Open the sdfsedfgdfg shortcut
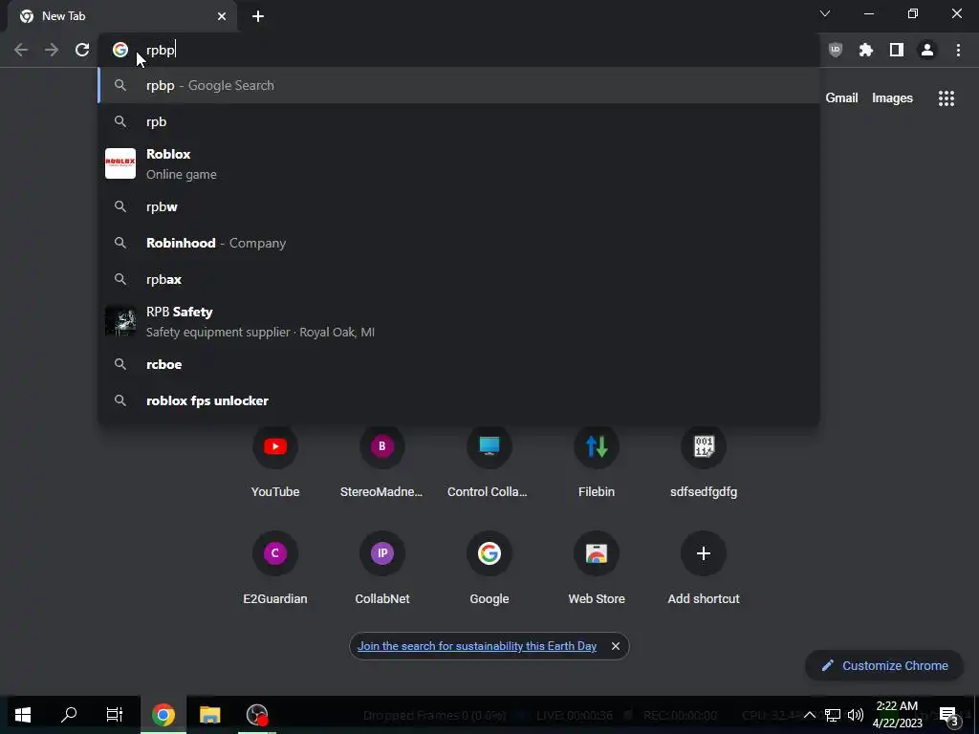979x734 pixels. (704, 463)
